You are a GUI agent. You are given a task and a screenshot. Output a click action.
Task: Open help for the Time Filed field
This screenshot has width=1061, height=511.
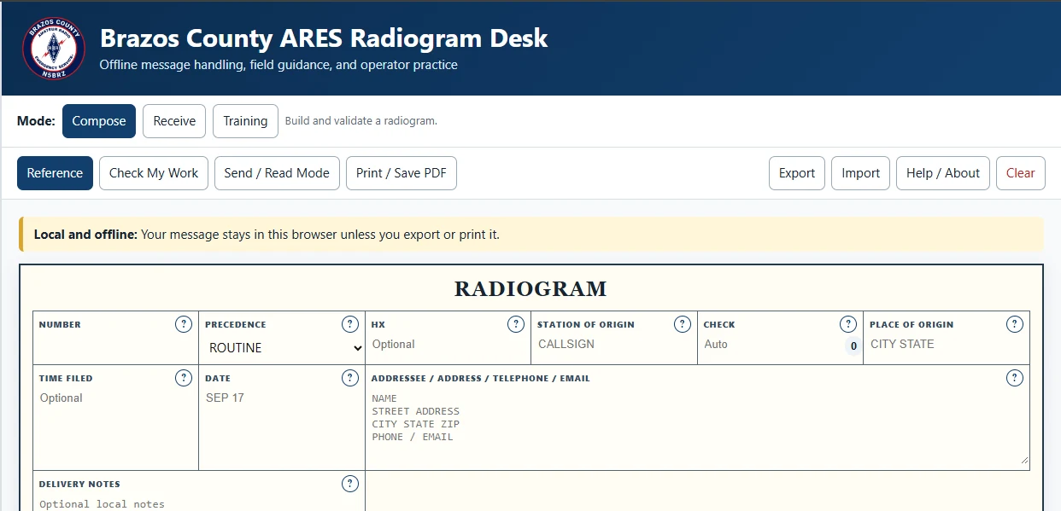pos(184,378)
